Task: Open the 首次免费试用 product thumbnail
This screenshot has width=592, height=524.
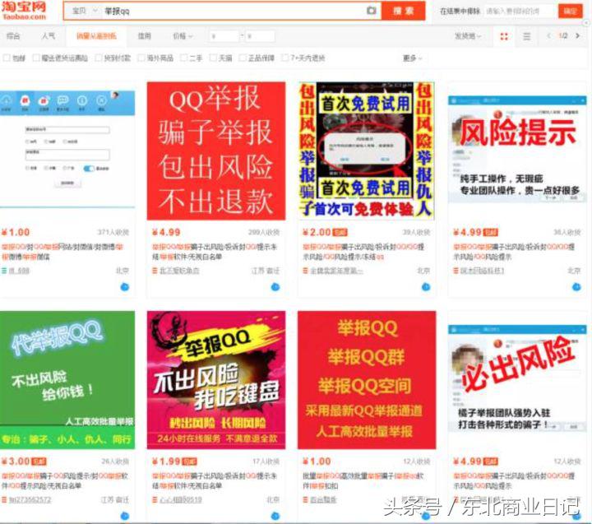Action: click(366, 151)
